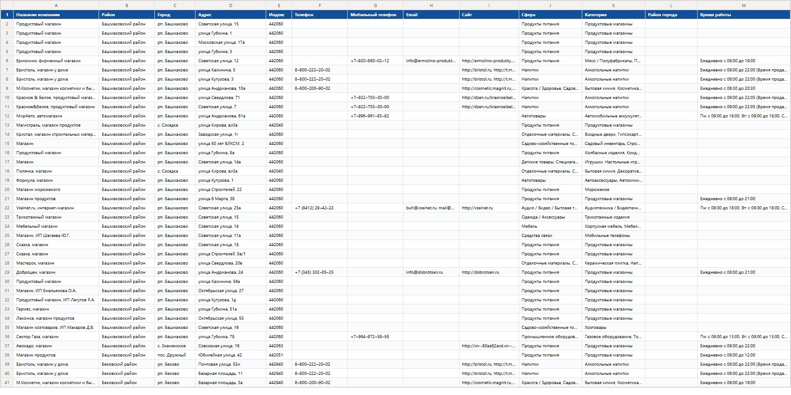Click city cell 'пос. Дружный'
The width and height of the screenshot is (791, 395).
[x=175, y=355]
